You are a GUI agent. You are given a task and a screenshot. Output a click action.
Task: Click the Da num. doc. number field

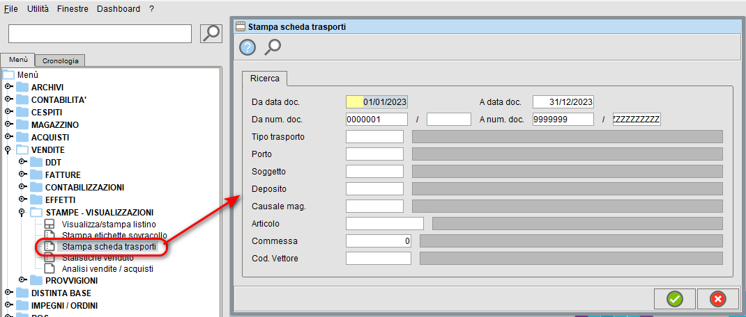(x=376, y=119)
